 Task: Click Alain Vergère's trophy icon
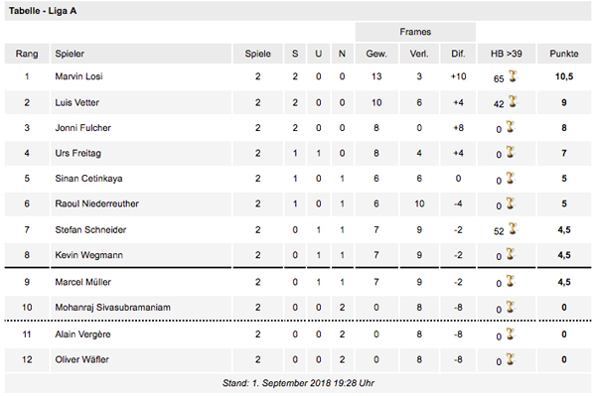pos(511,333)
